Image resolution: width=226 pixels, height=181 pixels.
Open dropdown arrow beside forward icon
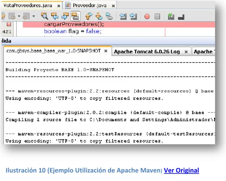click(34, 16)
